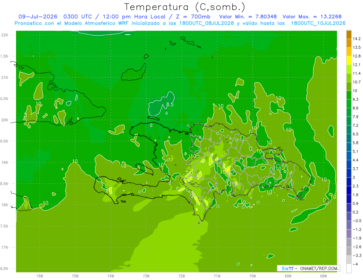363x280 pixels.
Task: Click the "5.1" colorbar value
Action: click(x=355, y=151)
